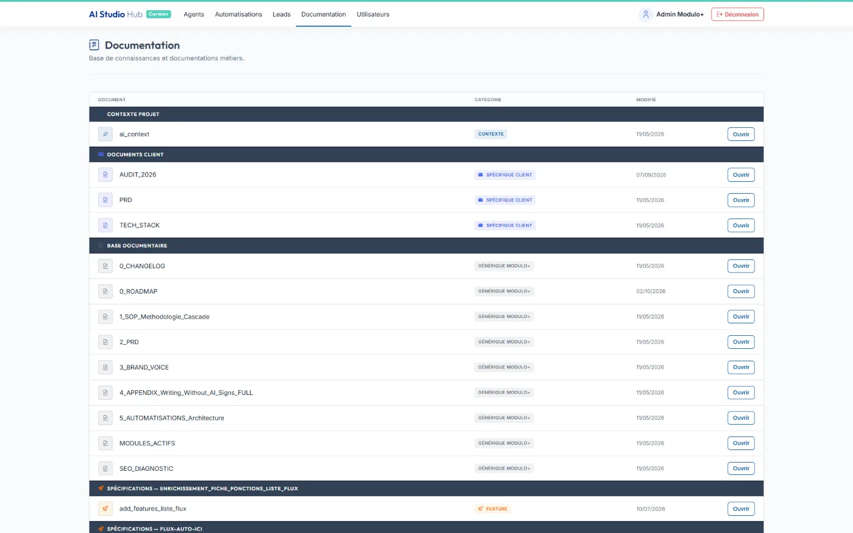The image size is (853, 533).
Task: Click the FEATURE category badge
Action: tap(493, 509)
